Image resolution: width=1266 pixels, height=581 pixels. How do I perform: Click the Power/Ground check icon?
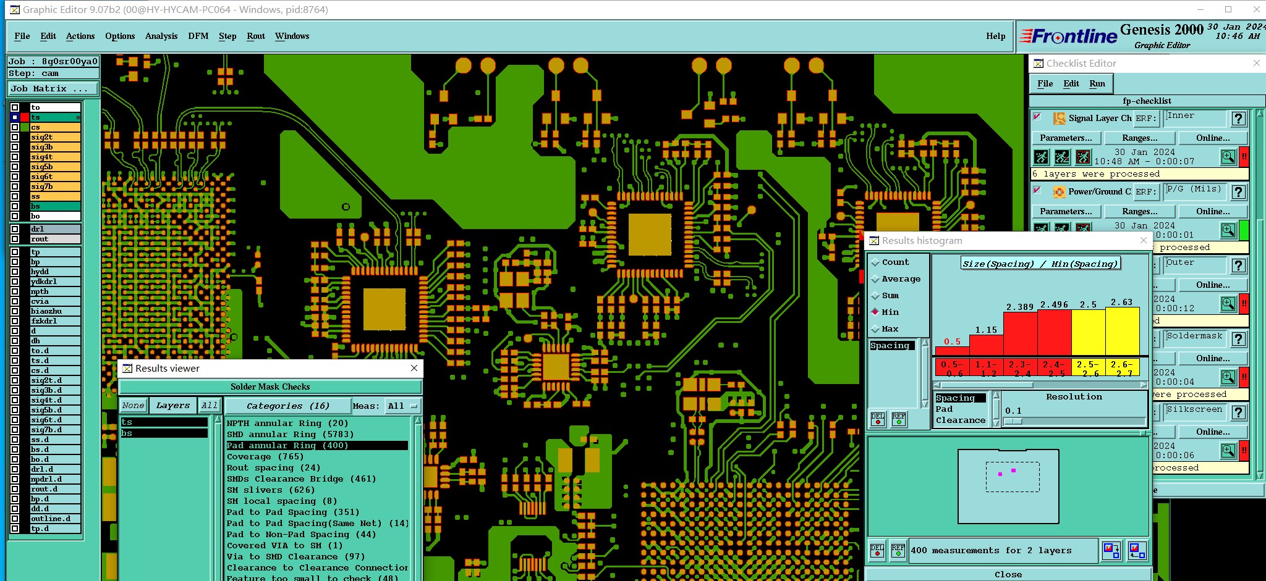tap(1060, 191)
